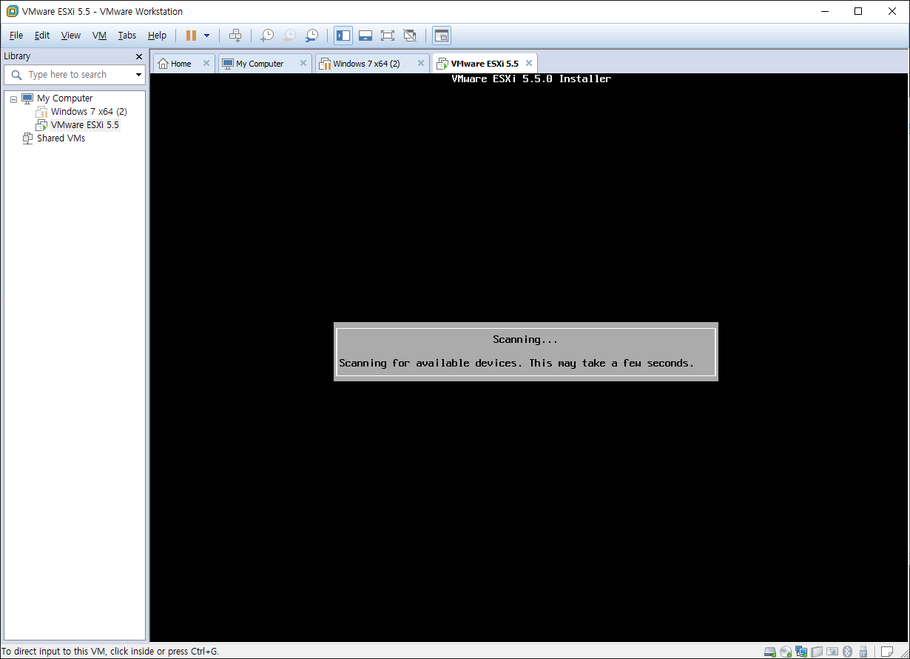Close the VMware Workstation window
This screenshot has width=910, height=659.
coord(892,11)
